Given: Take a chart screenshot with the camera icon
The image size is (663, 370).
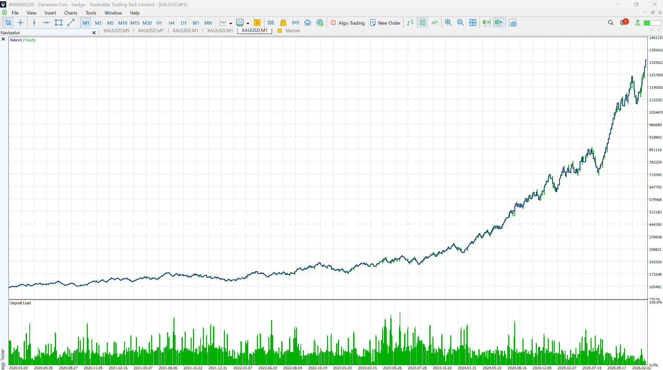Looking at the screenshot, I should coord(512,23).
